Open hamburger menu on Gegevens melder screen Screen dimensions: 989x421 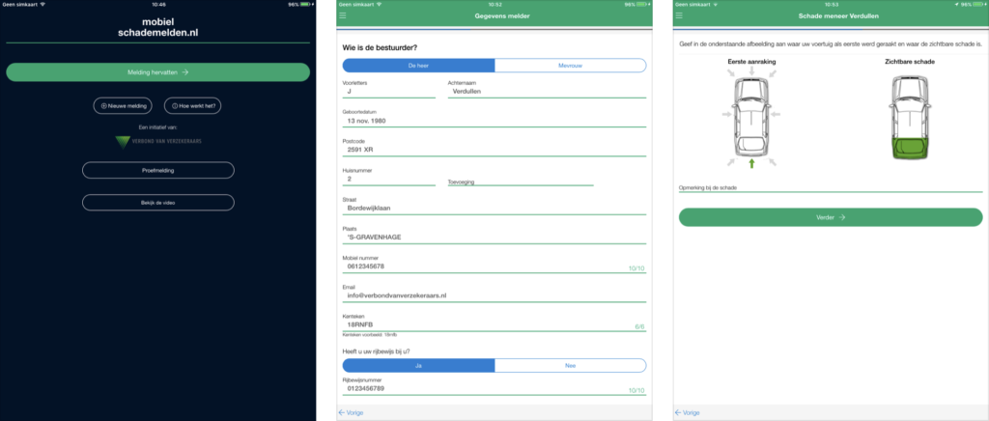(x=342, y=15)
